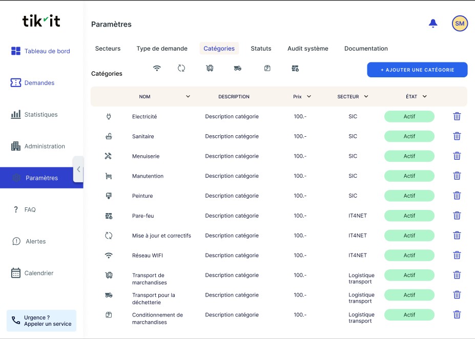Open the SM user avatar menu
This screenshot has width=475, height=339.
[460, 24]
